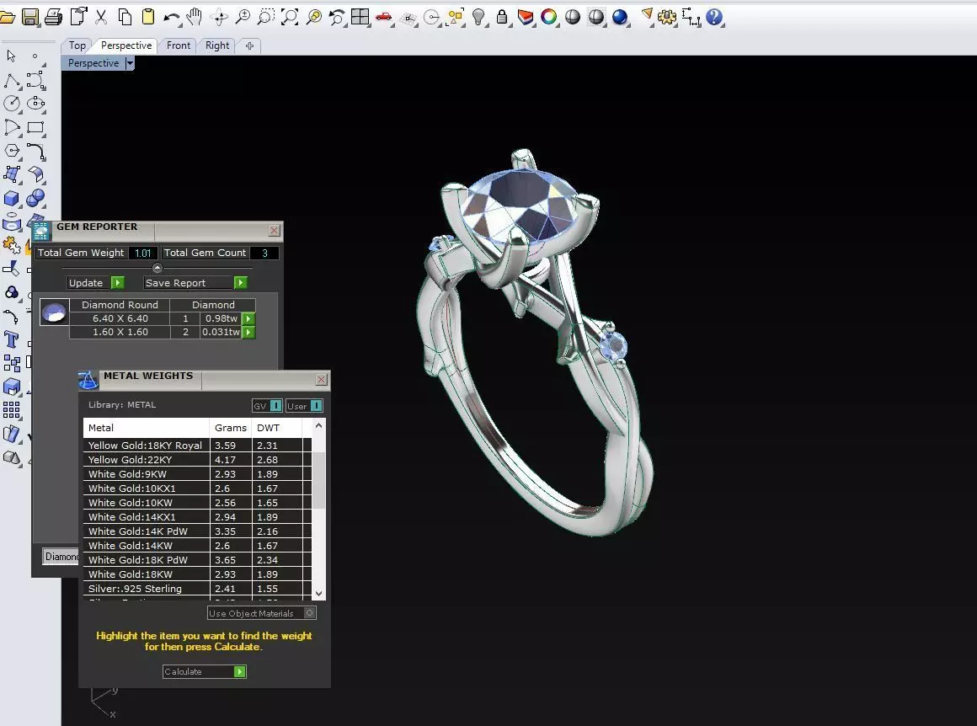Expand the 6.40 X 6.40 diamond row arrow
Screen dimensions: 977x726
(248, 318)
